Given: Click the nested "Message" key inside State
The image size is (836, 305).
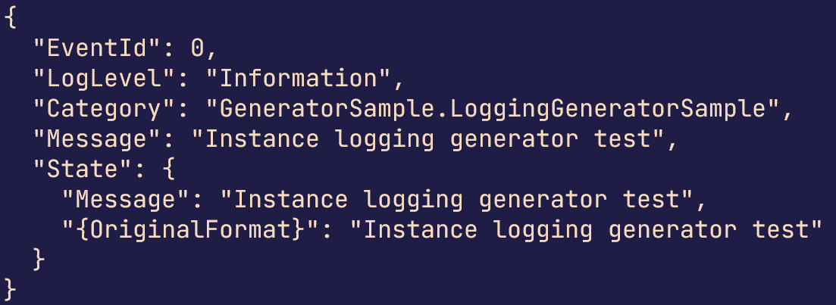Looking at the screenshot, I should click(126, 200).
